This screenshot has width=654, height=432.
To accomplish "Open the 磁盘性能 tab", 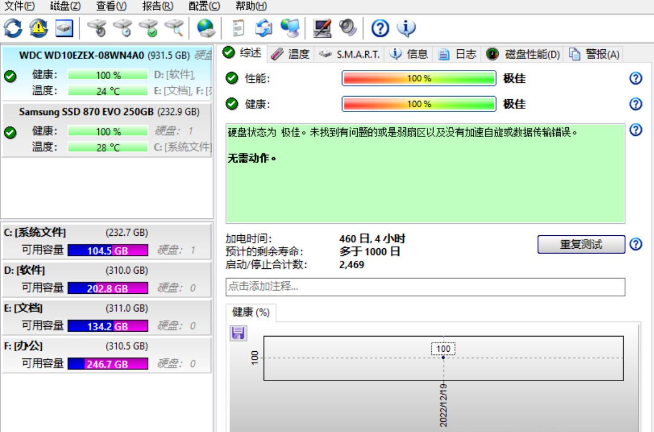I will (524, 54).
